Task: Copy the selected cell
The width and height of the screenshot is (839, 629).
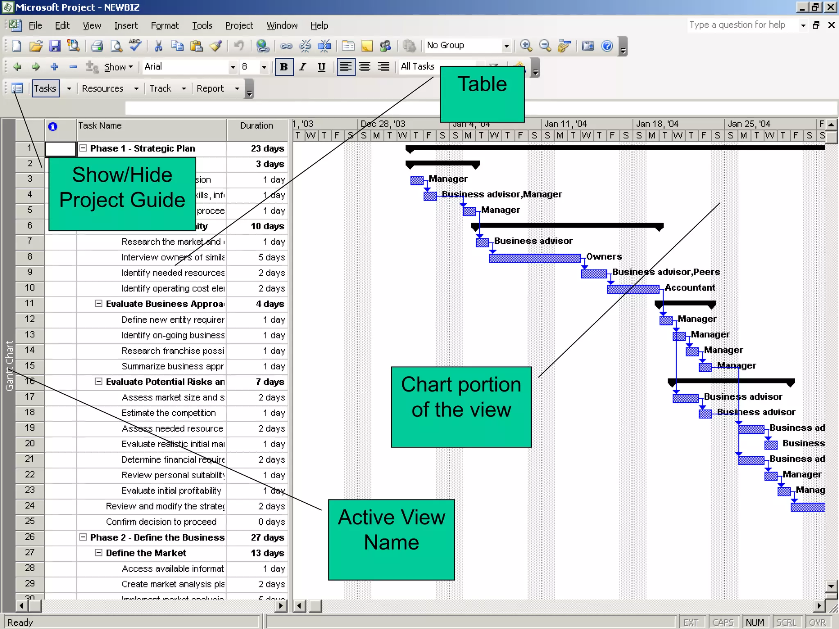Action: pyautogui.click(x=177, y=46)
